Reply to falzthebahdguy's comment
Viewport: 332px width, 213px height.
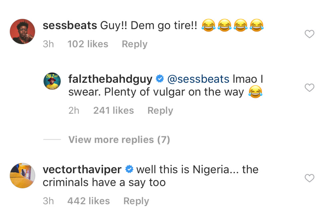(160, 110)
